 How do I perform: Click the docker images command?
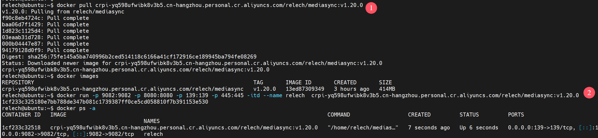point(78,76)
